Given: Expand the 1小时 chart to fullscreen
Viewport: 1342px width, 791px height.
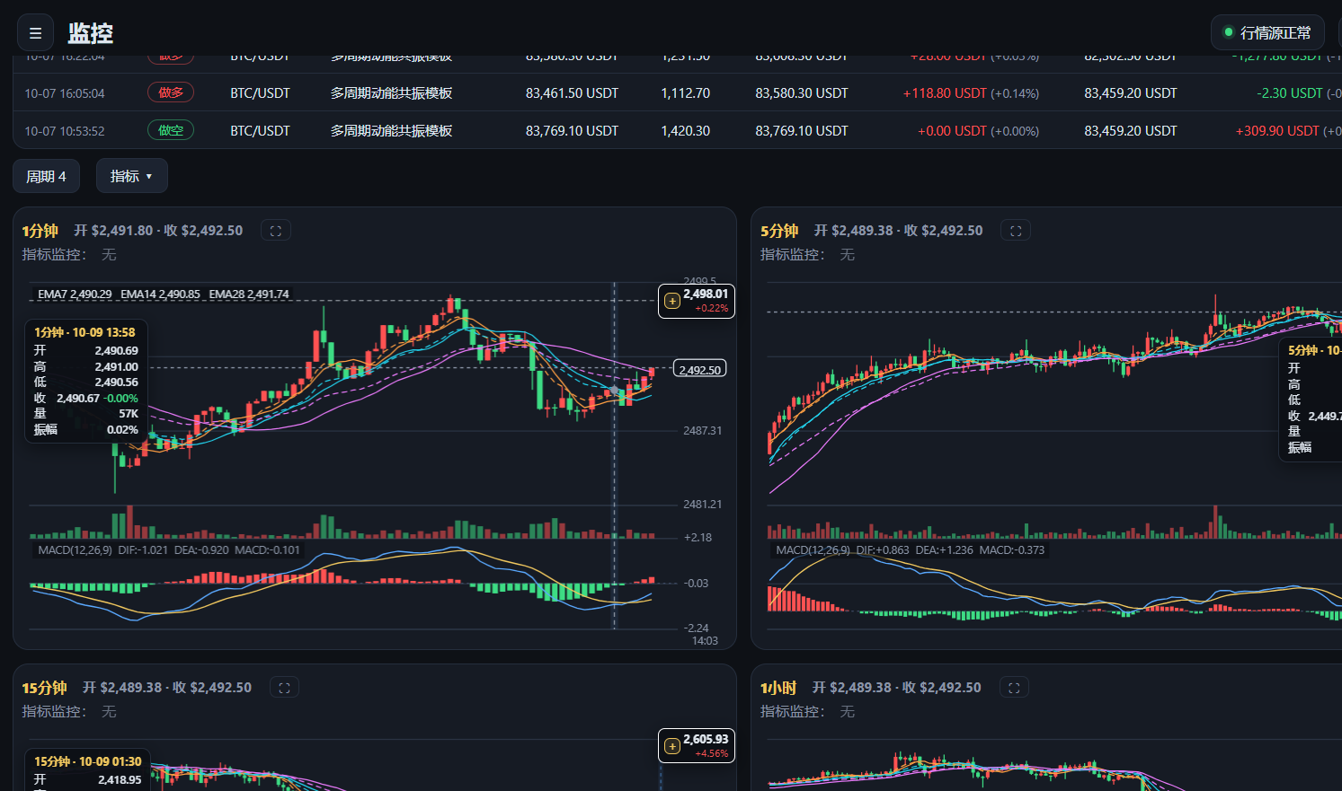Looking at the screenshot, I should [x=1014, y=688].
